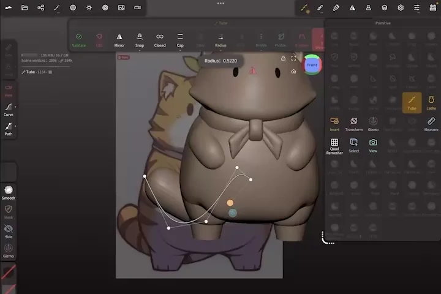Screen dimensions: 441x294
Task: Open the layers stack menu
Action: [385, 7]
